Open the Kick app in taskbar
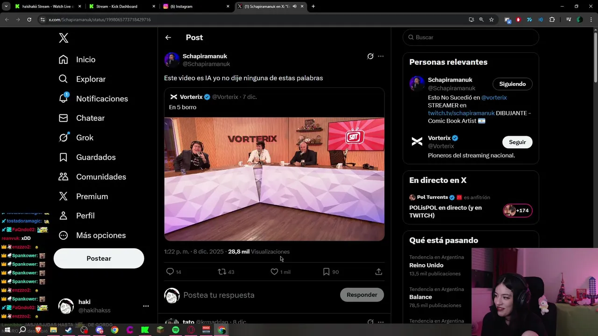 [x=145, y=330]
